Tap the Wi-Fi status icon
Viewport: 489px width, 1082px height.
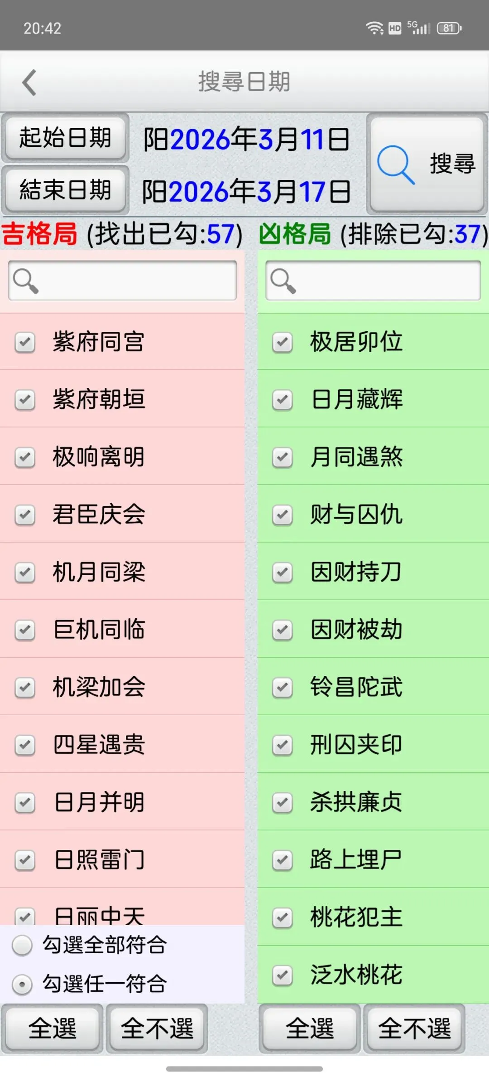tap(374, 28)
